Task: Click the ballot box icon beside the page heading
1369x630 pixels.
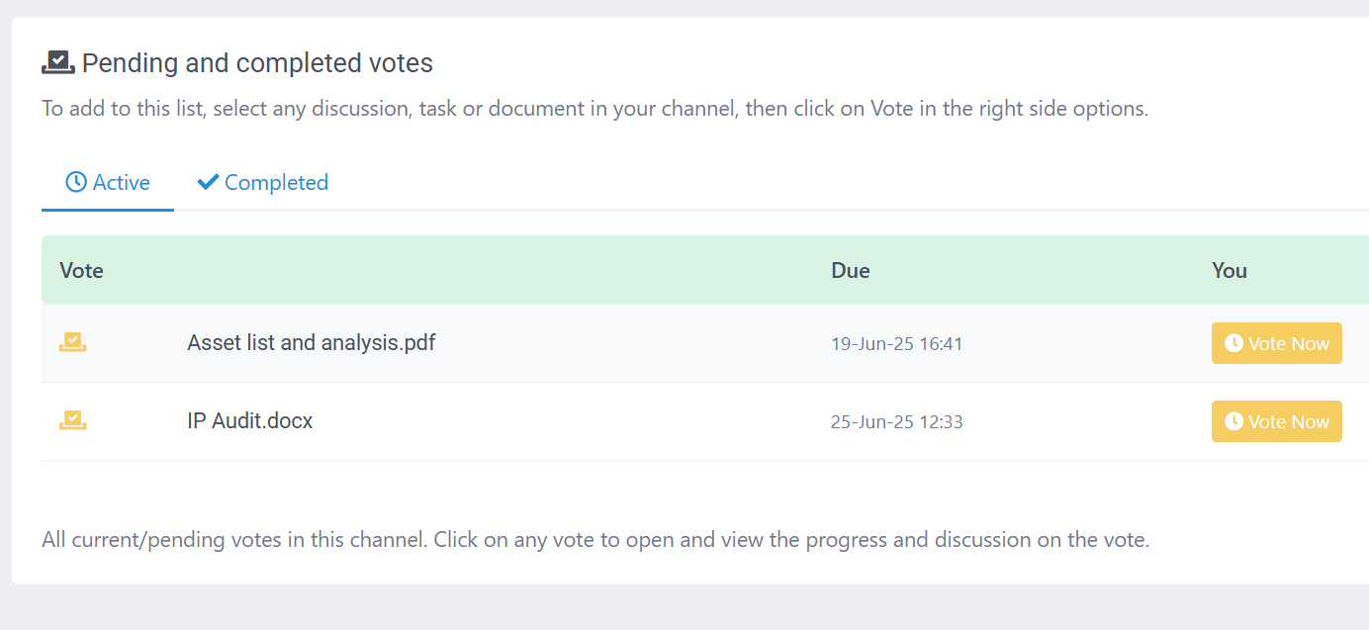Action: 58,63
